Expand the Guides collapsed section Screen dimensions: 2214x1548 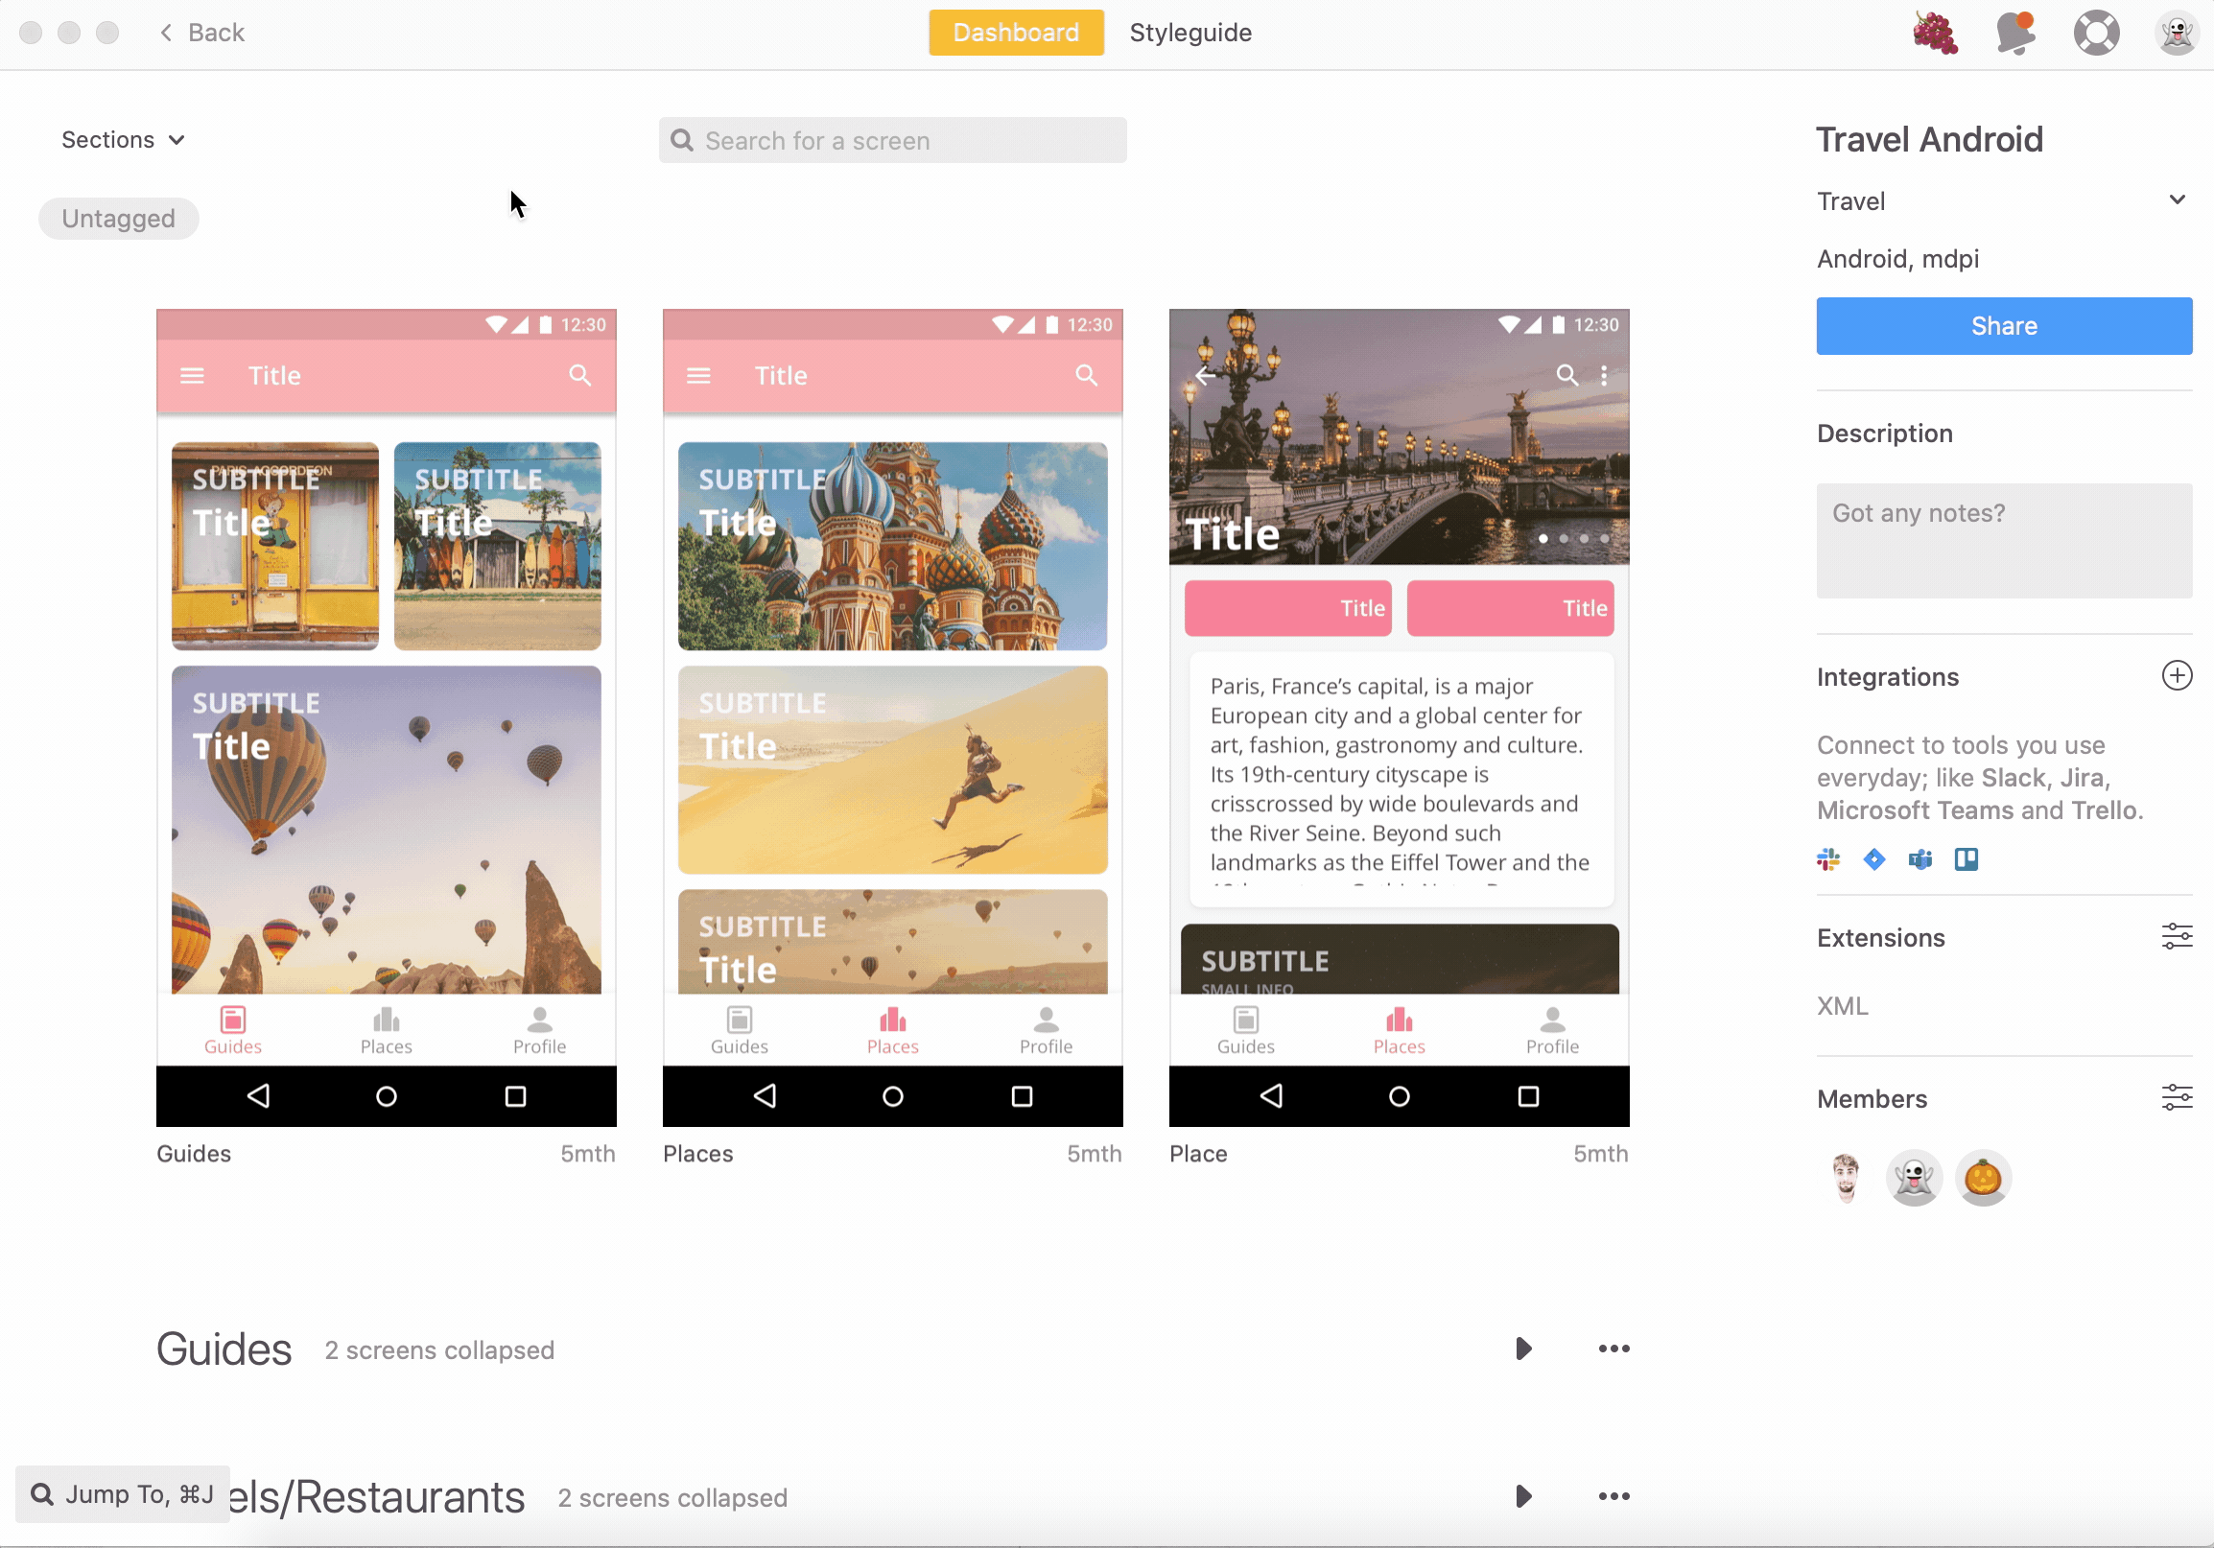click(1522, 1346)
